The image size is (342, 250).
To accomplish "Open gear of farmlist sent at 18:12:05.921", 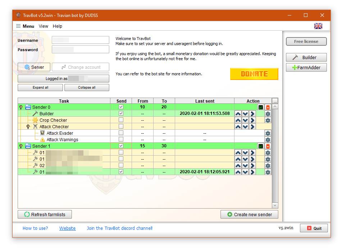I will tap(268, 172).
